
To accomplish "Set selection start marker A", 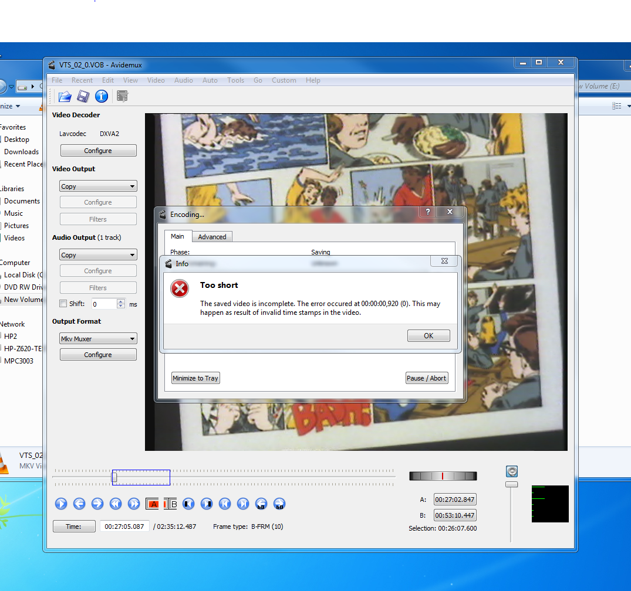I will [152, 504].
